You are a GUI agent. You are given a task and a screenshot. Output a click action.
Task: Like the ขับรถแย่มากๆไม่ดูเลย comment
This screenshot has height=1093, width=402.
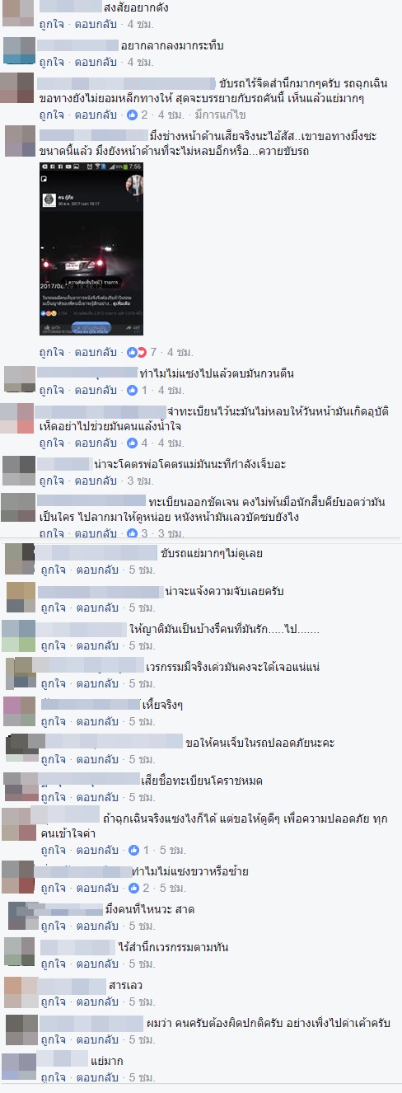[52, 570]
